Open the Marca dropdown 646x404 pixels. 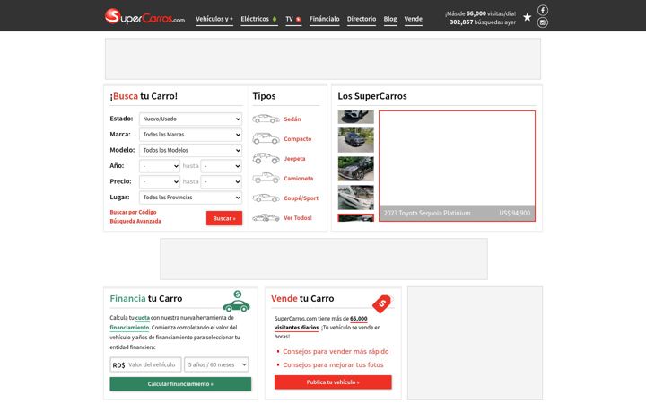[x=190, y=135]
